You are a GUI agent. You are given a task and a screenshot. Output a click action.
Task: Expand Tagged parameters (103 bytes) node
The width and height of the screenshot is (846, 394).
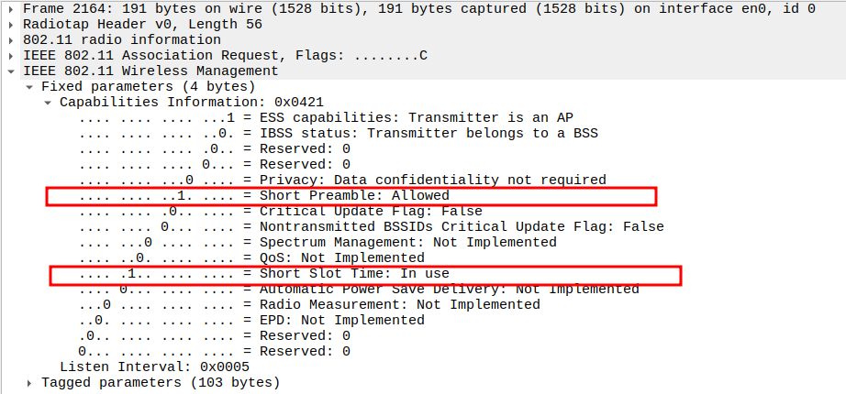(x=29, y=382)
